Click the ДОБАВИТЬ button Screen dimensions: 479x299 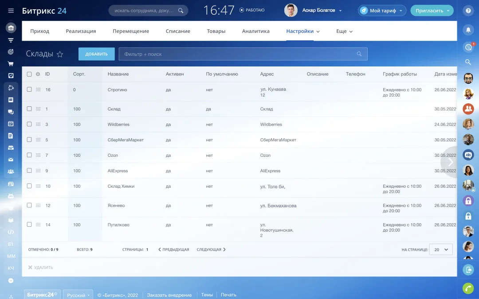click(96, 54)
